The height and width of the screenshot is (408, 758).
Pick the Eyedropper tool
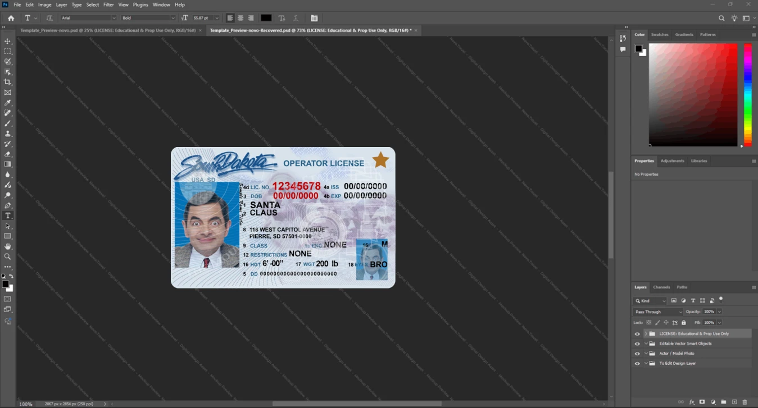pos(8,103)
